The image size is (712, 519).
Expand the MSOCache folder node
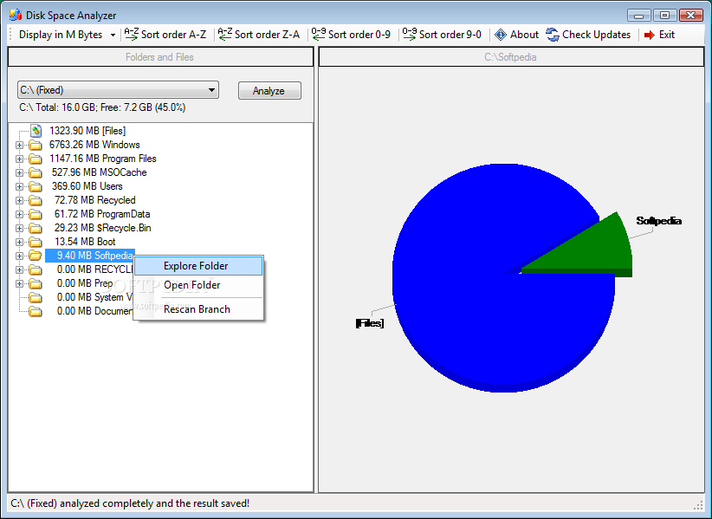coord(19,173)
